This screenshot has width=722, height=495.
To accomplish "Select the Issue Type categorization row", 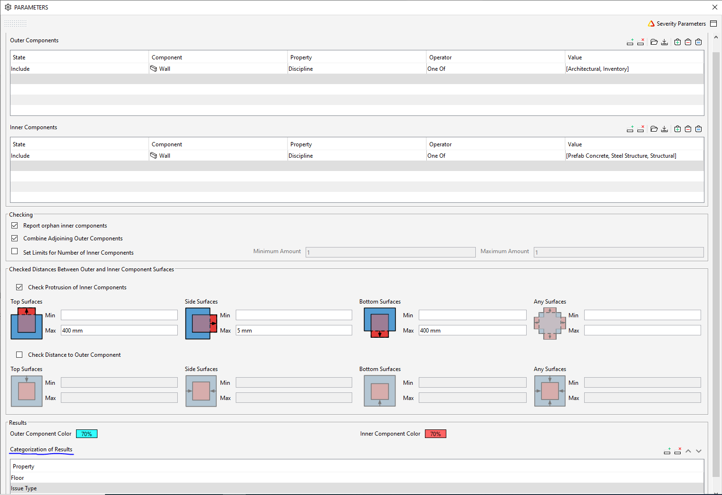I will point(357,488).
